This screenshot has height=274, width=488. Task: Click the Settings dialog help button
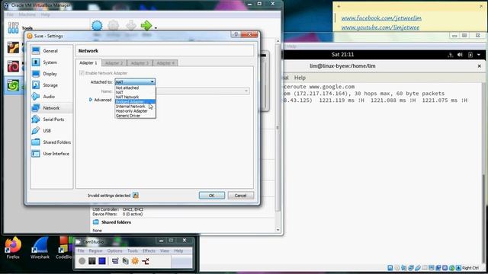coord(236,34)
